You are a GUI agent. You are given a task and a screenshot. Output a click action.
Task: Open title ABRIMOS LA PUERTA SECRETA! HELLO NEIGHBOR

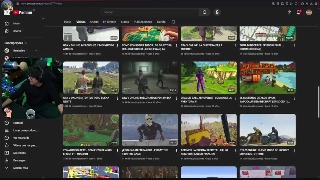tap(204, 152)
